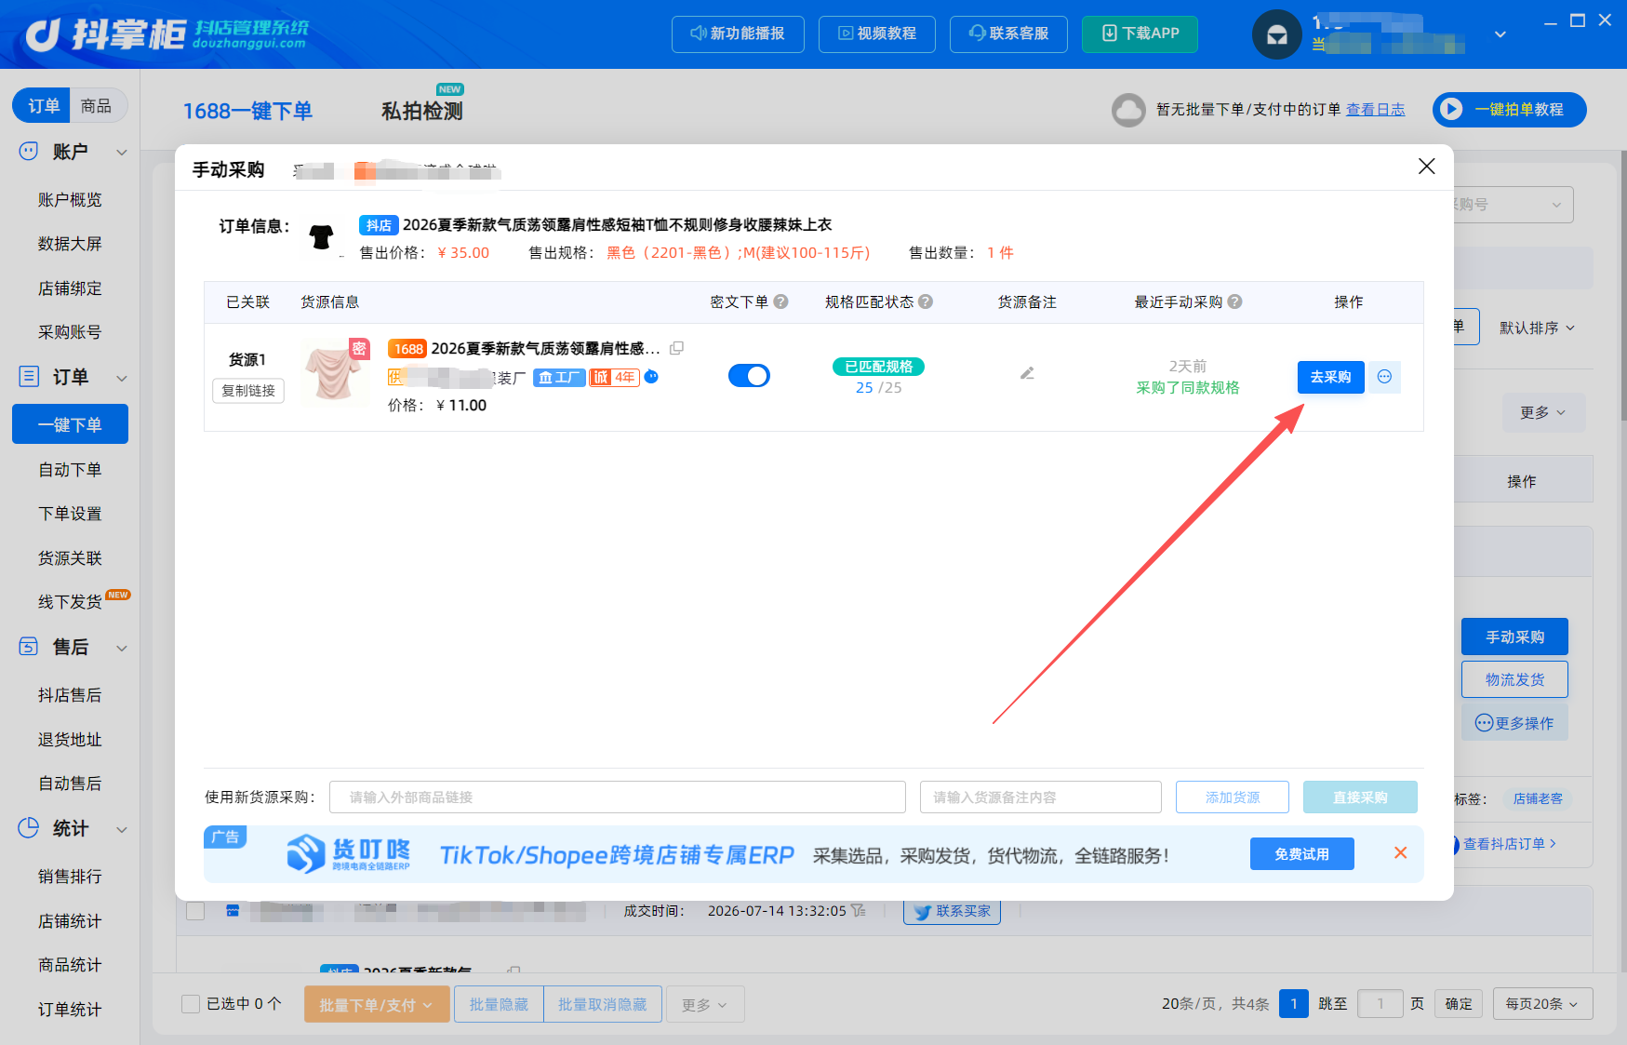The image size is (1627, 1045).
Task: Open 批量下单/支付 dropdown
Action: (x=377, y=1005)
